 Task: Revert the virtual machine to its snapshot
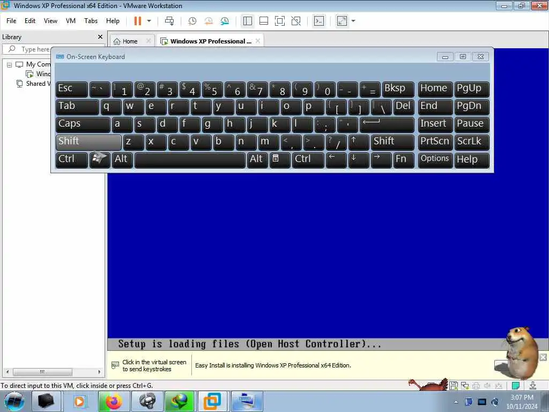(x=209, y=21)
